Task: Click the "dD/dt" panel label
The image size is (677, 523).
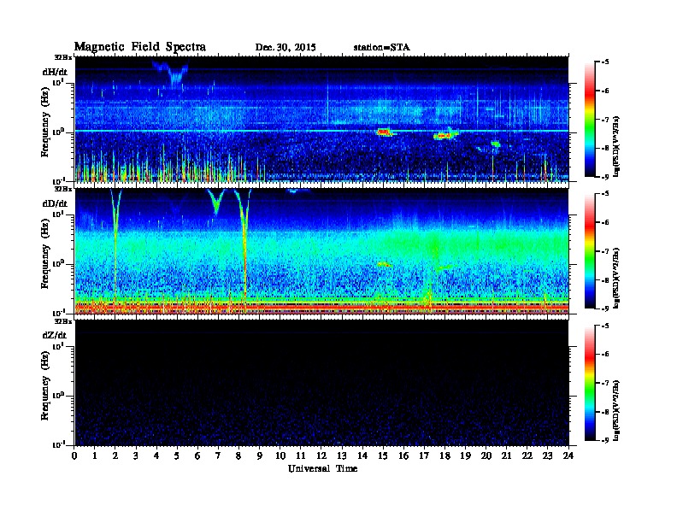Action: coord(55,203)
